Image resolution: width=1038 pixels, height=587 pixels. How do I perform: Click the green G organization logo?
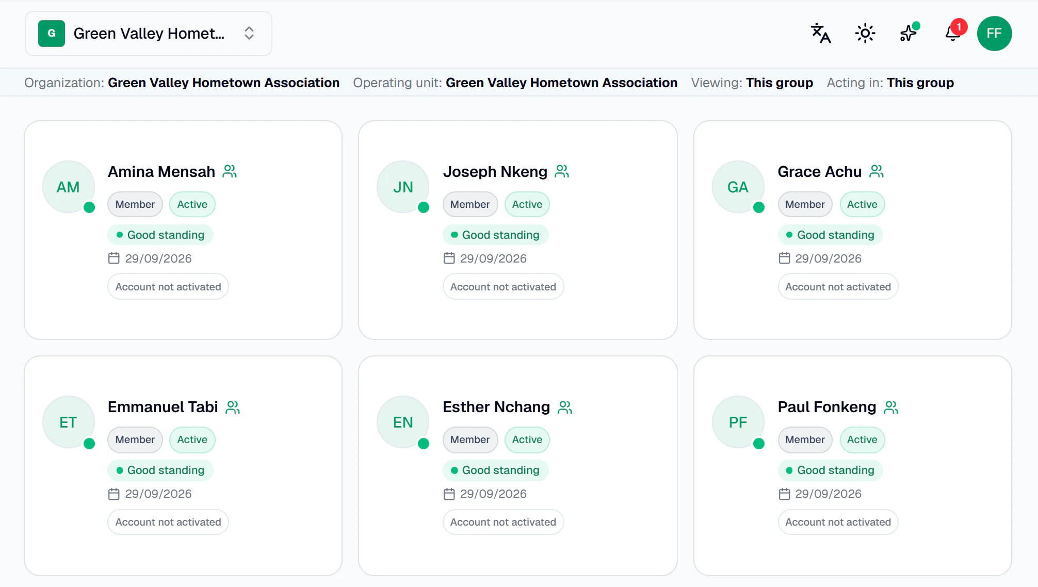point(52,34)
